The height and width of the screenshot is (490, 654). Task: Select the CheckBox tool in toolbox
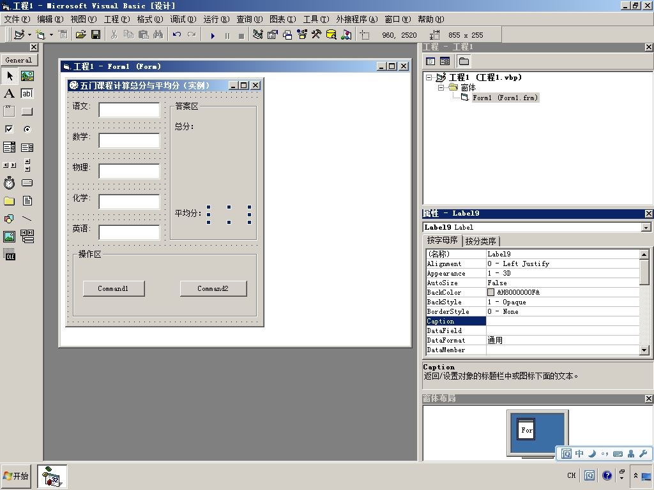[9, 129]
